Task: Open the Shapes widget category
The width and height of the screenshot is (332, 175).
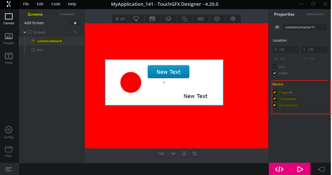Action: coord(184,19)
